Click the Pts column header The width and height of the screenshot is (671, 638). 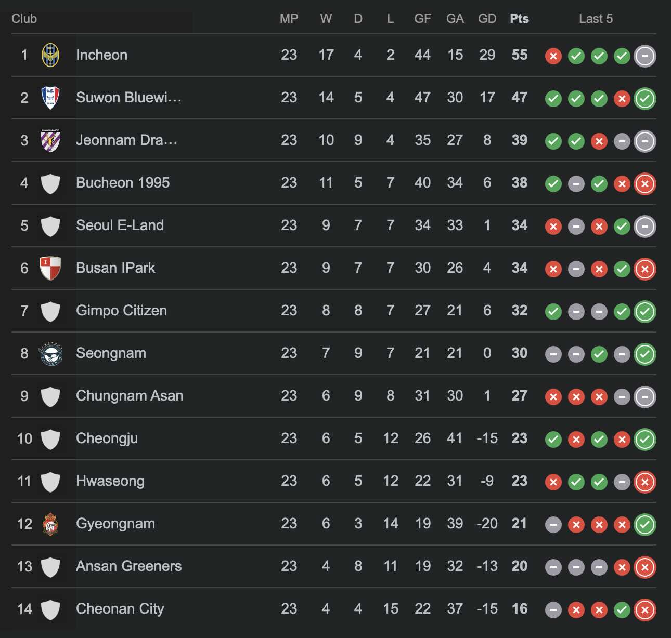[x=519, y=19]
